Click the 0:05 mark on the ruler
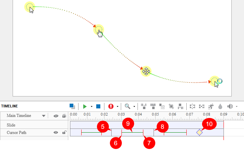The image size is (244, 150). [x=155, y=115]
